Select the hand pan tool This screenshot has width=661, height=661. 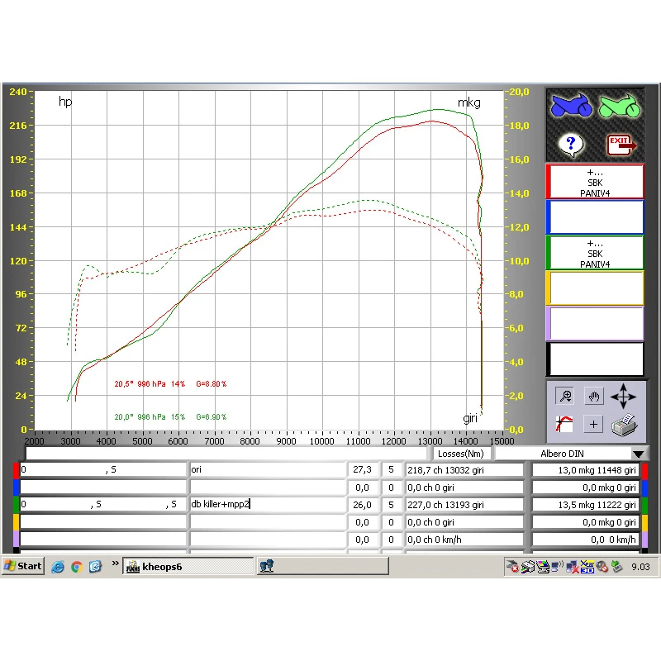click(593, 397)
